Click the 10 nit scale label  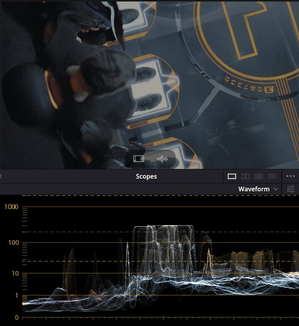point(15,273)
